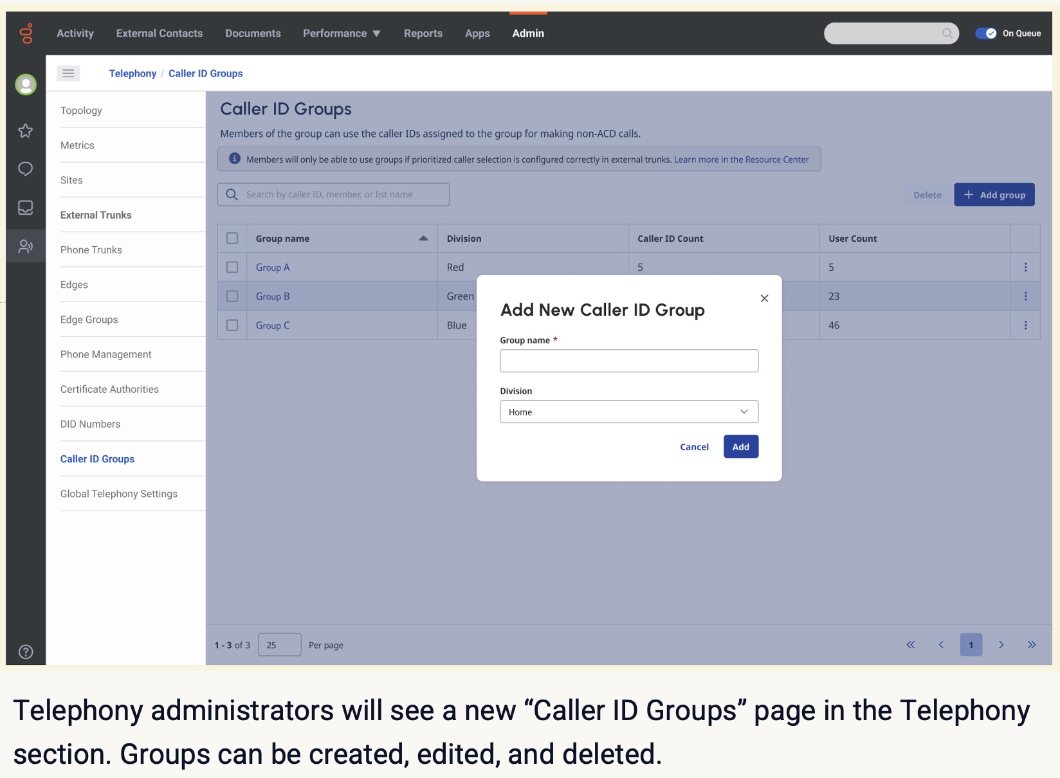The width and height of the screenshot is (1060, 778).
Task: Check the Group C row checkbox
Action: tap(232, 325)
